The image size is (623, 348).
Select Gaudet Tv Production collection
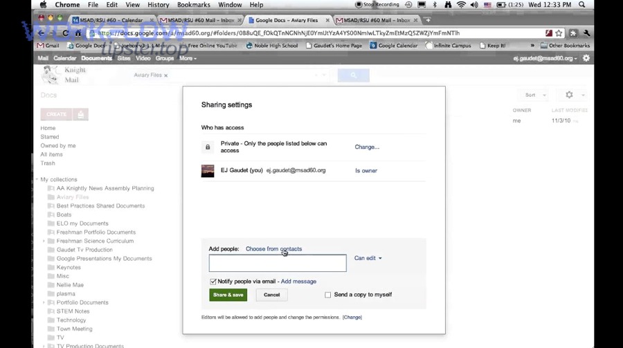coord(84,250)
